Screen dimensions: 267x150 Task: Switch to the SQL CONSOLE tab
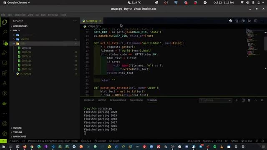tap(137, 100)
